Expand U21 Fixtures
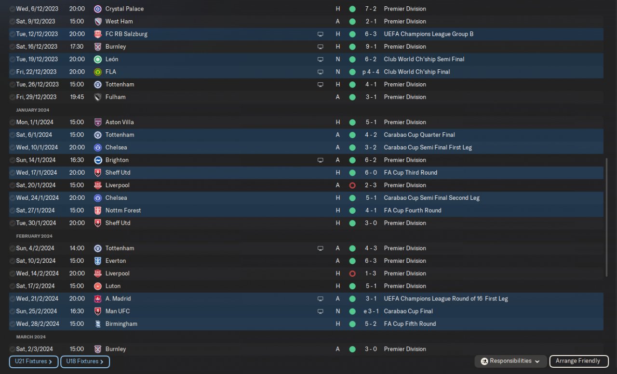 coord(33,361)
